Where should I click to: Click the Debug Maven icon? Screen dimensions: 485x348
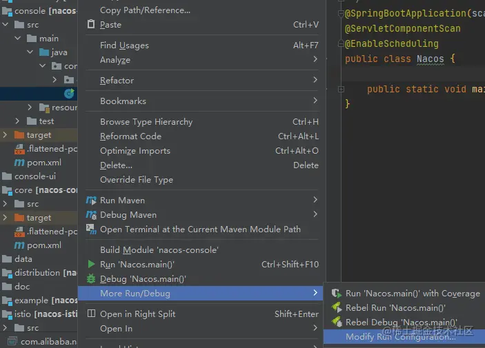point(91,215)
